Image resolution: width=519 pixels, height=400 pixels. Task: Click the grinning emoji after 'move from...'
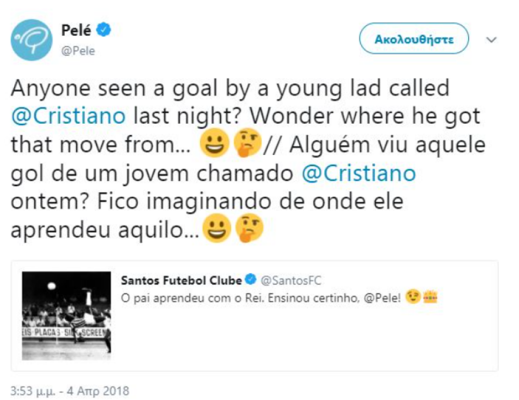click(214, 143)
